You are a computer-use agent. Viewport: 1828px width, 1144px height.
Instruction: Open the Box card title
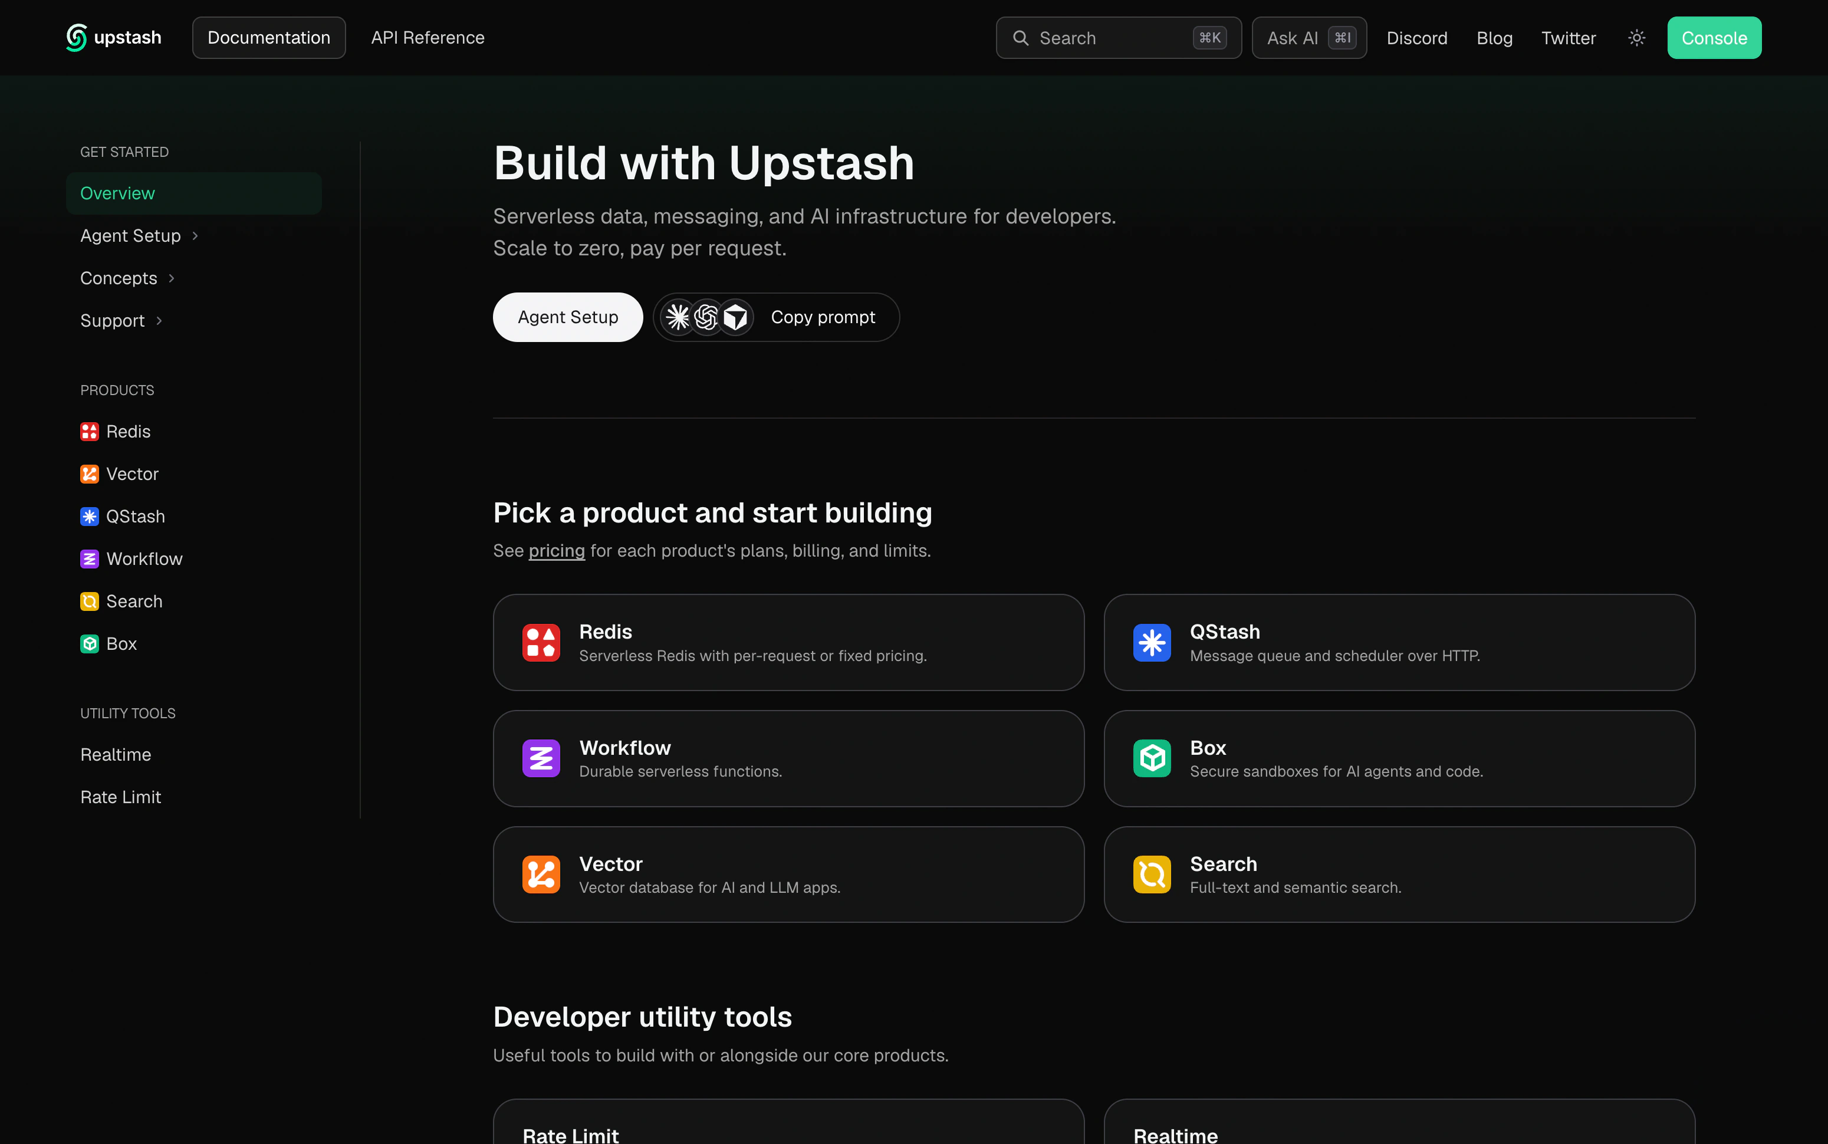click(1208, 748)
